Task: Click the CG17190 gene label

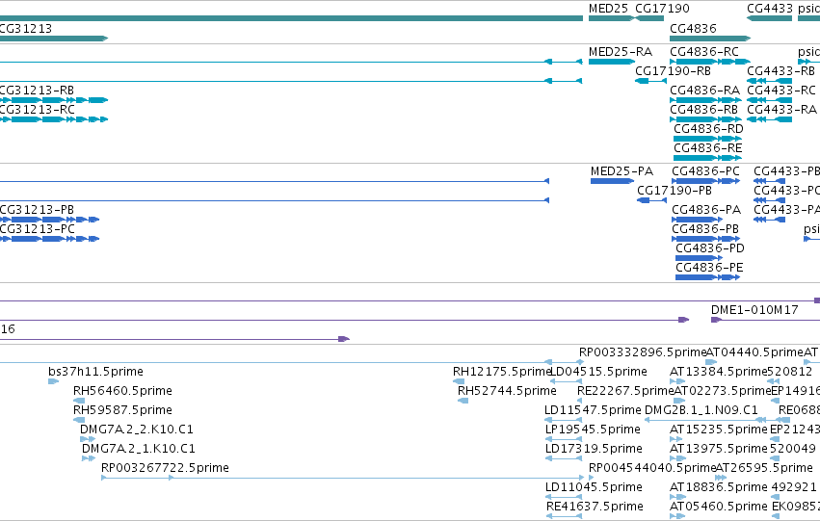Action: [662, 9]
